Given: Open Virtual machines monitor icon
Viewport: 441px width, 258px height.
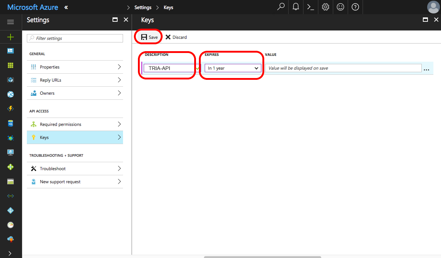Looking at the screenshot, I should [11, 152].
